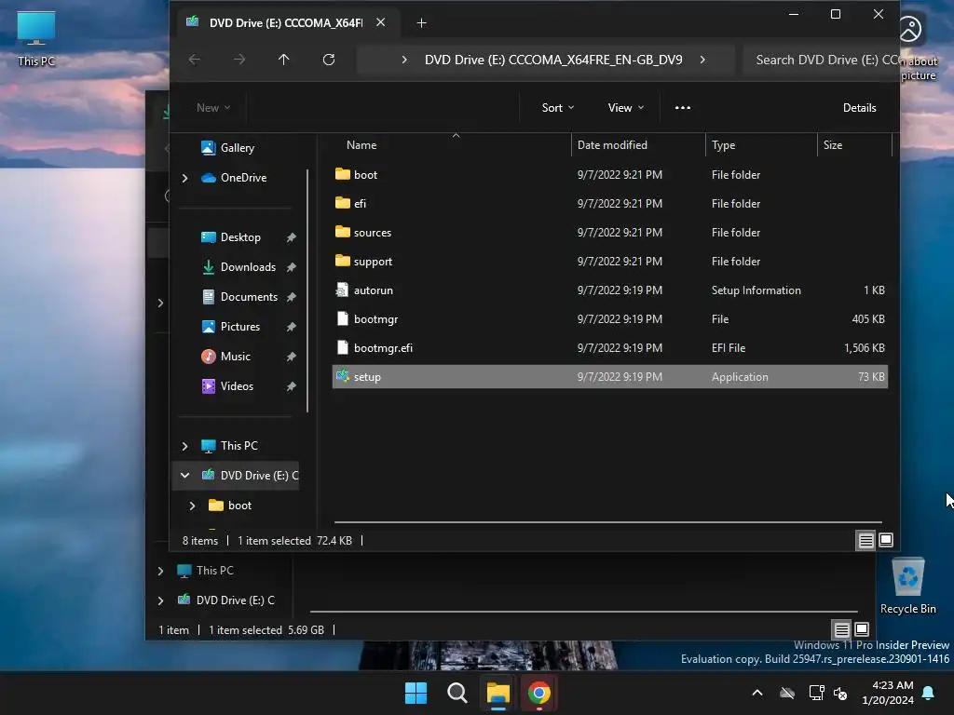This screenshot has width=954, height=715.
Task: Open the Details pane button
Action: pyautogui.click(x=859, y=108)
